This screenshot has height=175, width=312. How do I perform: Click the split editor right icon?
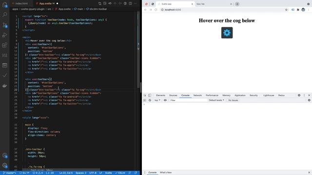[x=130, y=3]
